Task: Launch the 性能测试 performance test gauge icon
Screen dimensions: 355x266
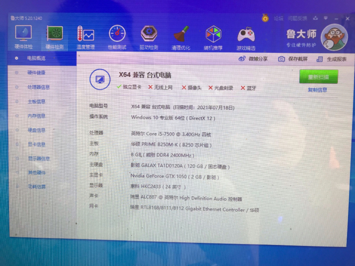Action: click(117, 38)
